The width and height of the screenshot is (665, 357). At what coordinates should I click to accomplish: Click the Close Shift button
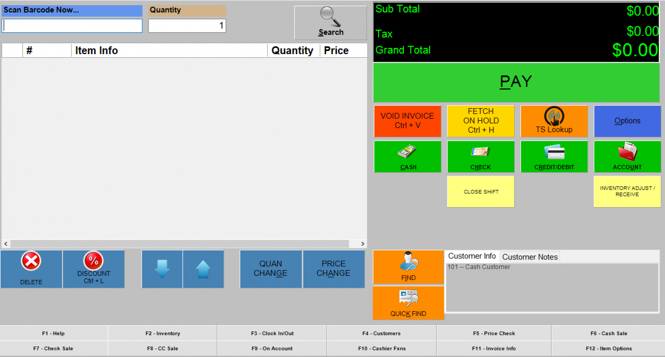(x=481, y=191)
